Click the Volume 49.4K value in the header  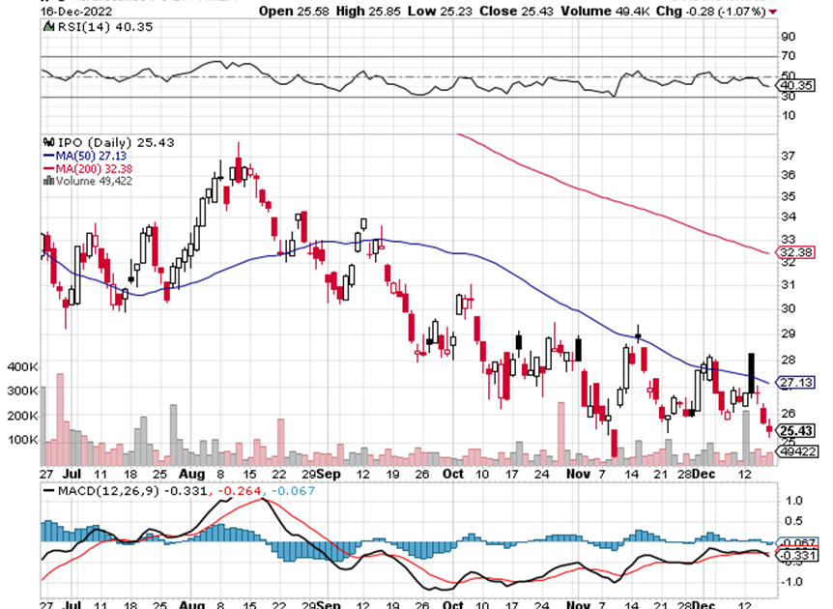tap(605, 12)
